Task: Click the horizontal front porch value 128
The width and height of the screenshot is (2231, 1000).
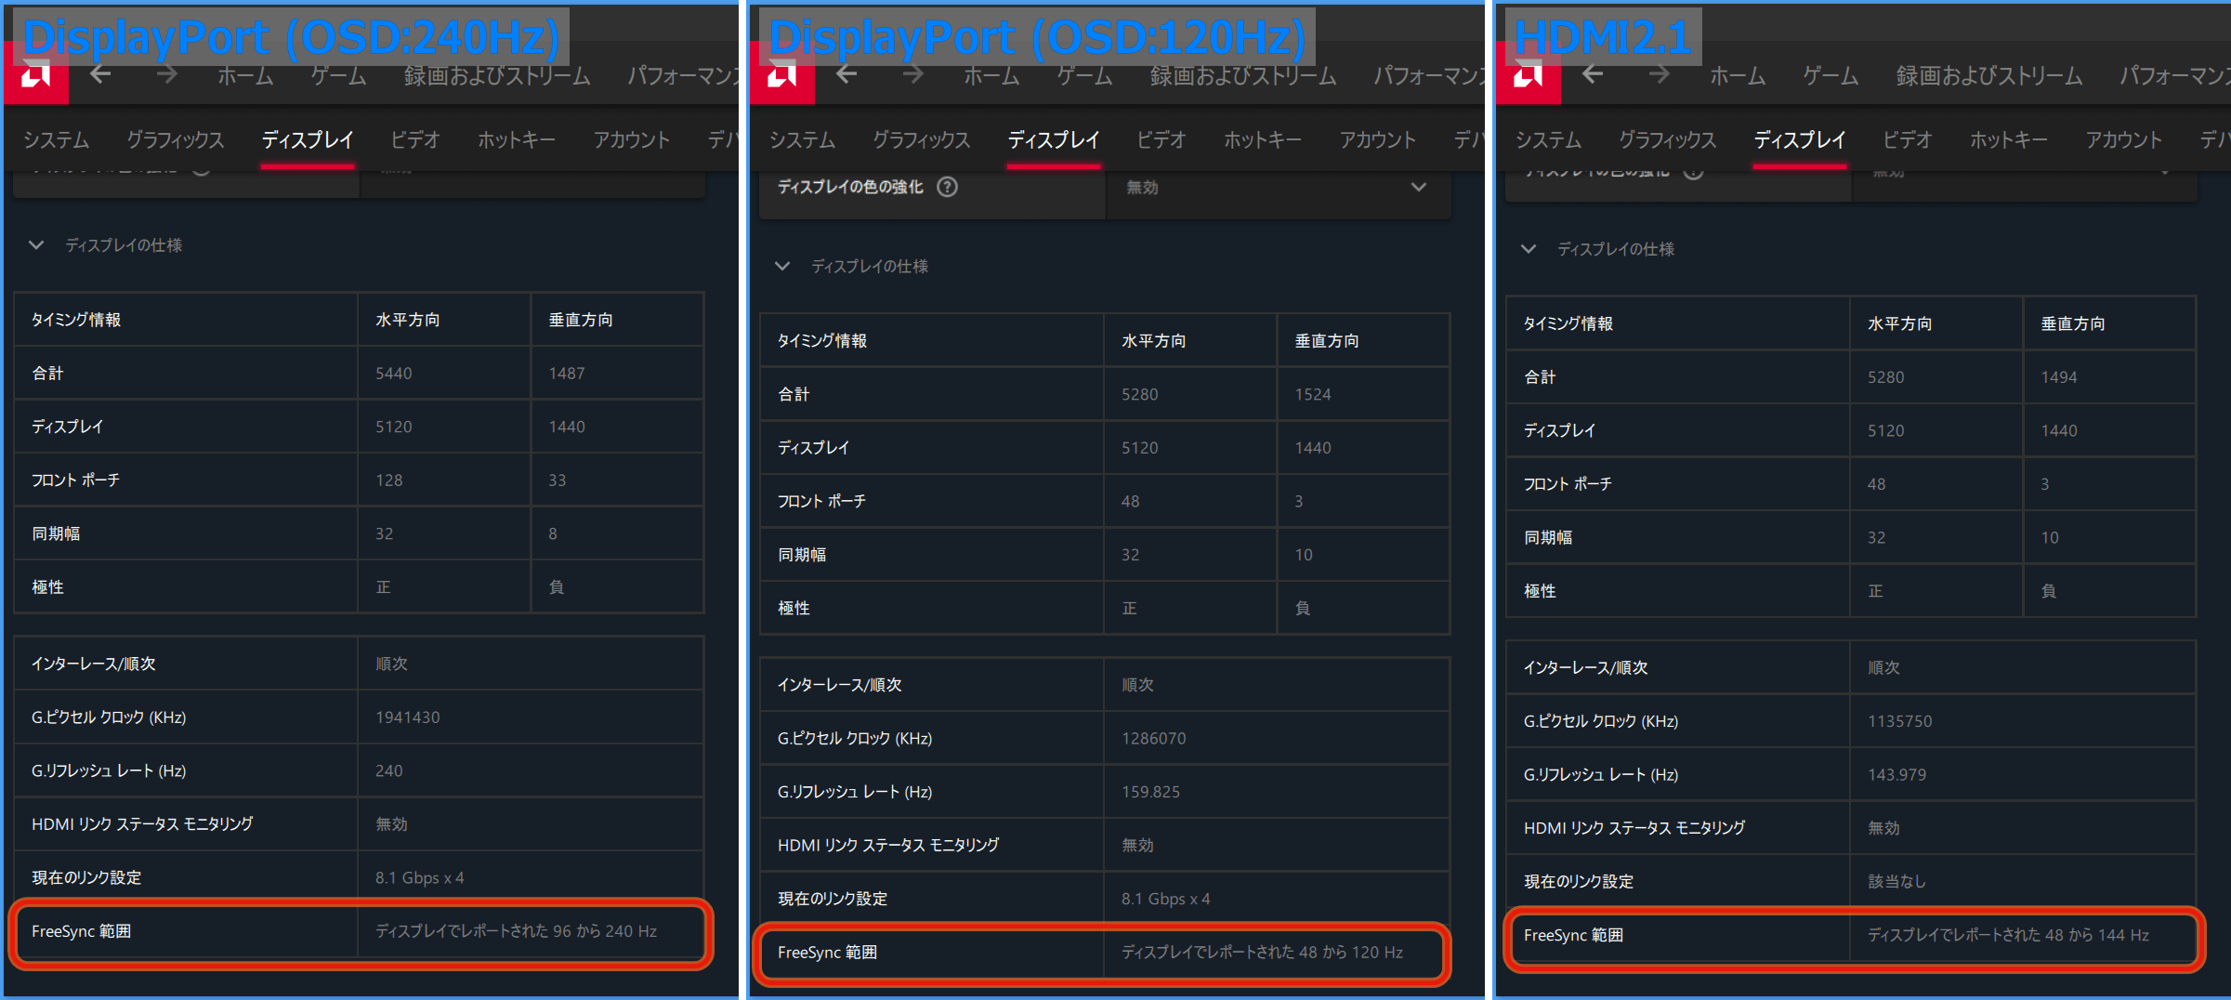Action: pos(389,480)
